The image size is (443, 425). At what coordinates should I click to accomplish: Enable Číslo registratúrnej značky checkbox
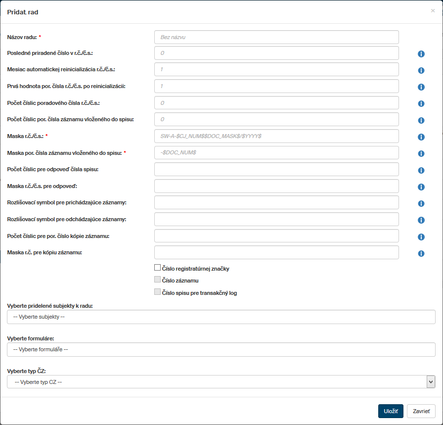[158, 268]
